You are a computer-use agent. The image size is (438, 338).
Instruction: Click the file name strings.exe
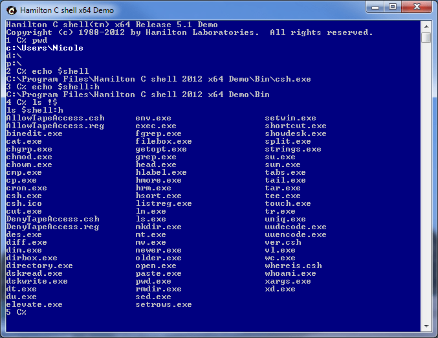point(293,150)
